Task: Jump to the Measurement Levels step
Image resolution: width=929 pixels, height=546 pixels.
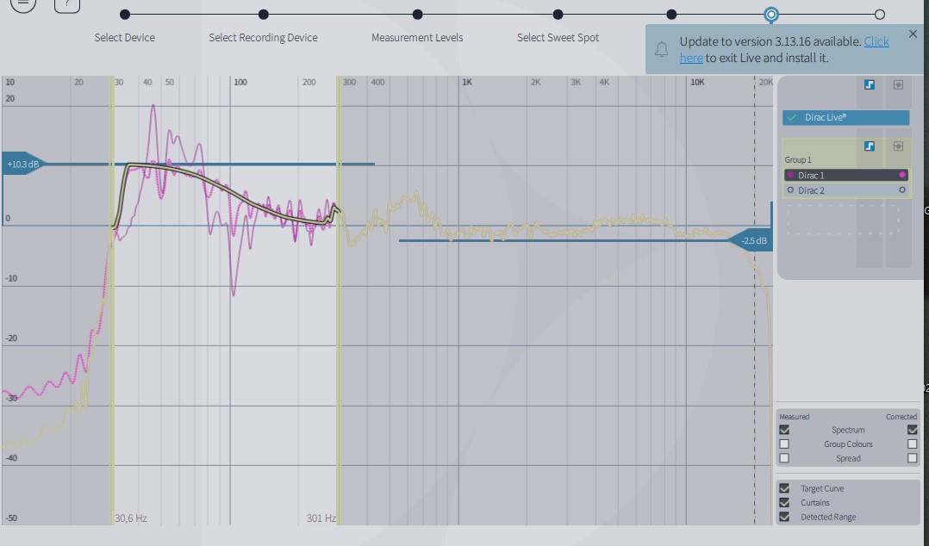Action: [x=417, y=15]
